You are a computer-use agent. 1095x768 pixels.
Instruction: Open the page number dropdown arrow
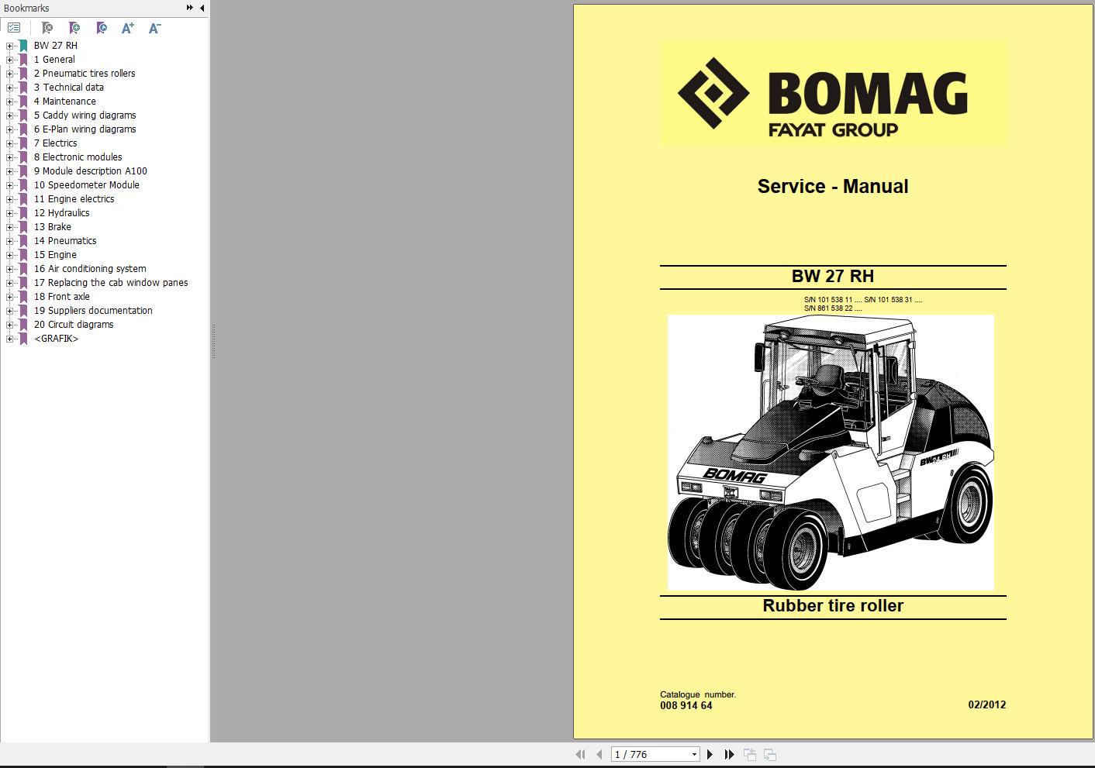694,753
